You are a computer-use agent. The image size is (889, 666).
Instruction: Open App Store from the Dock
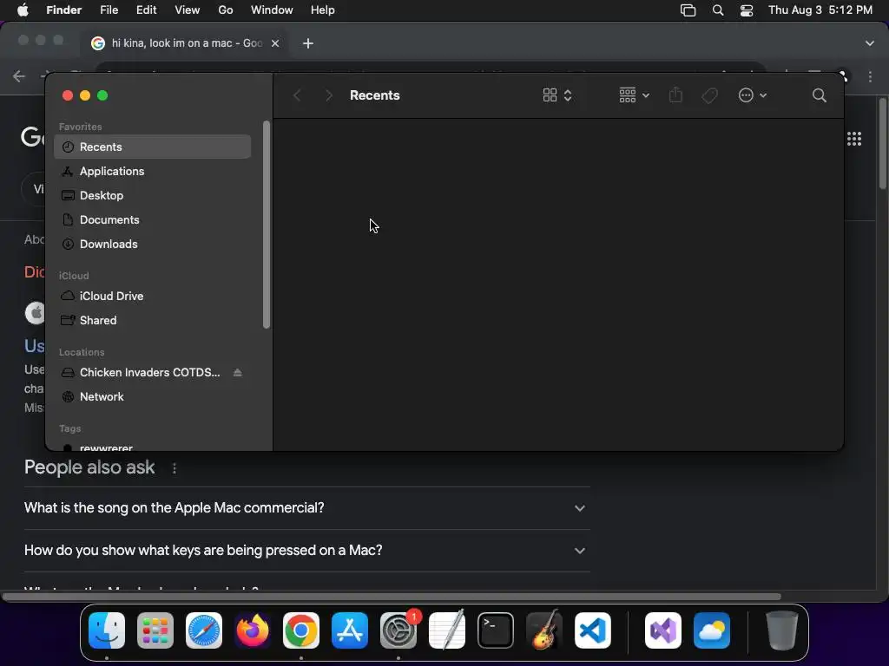350,630
